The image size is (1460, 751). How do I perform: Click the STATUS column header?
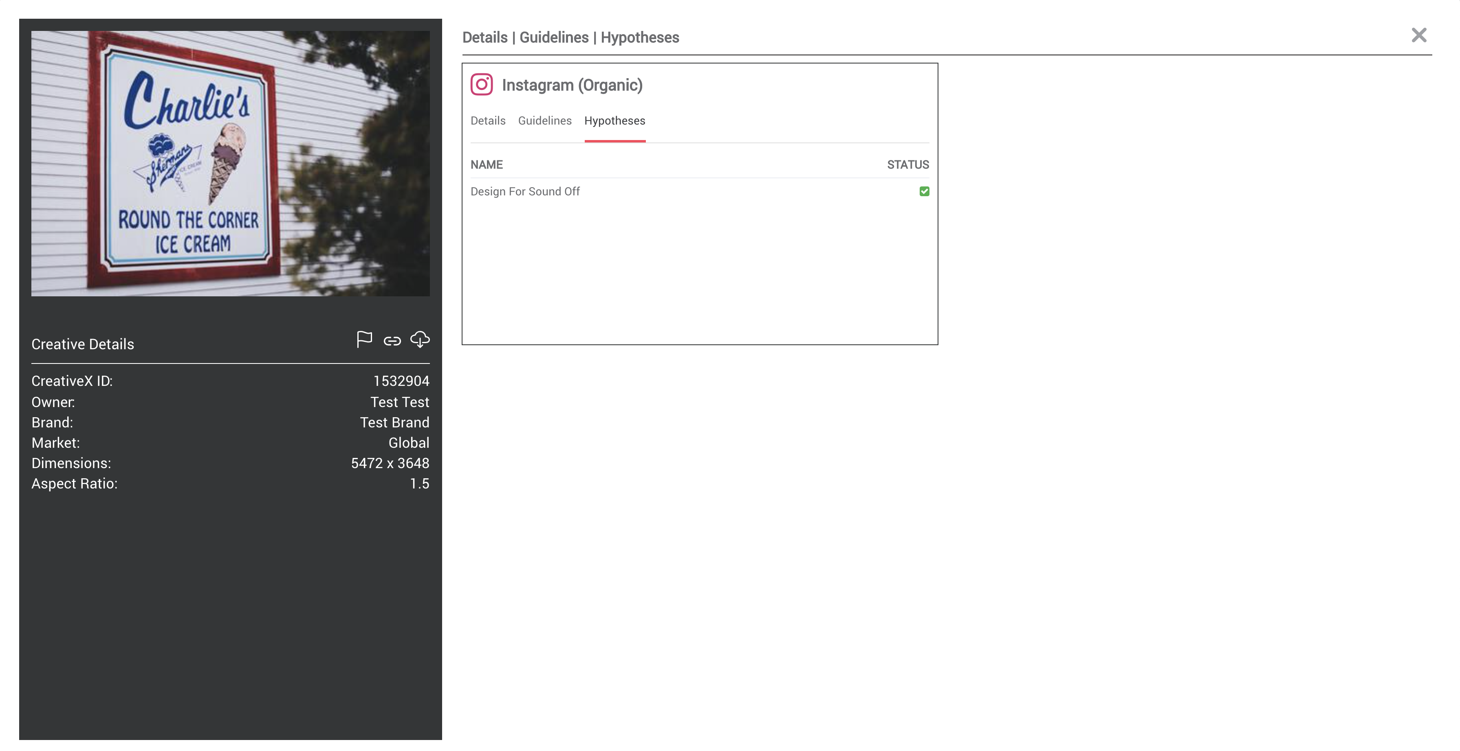pos(908,165)
